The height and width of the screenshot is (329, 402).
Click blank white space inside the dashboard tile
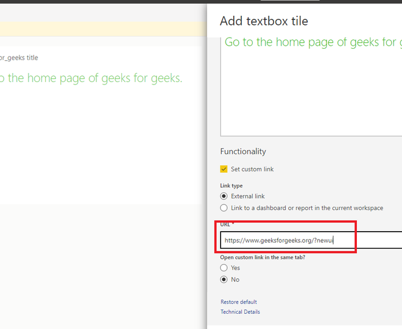pos(104,146)
